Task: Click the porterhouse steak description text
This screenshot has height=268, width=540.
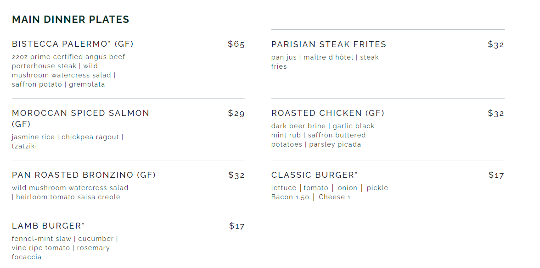Action: point(44,66)
